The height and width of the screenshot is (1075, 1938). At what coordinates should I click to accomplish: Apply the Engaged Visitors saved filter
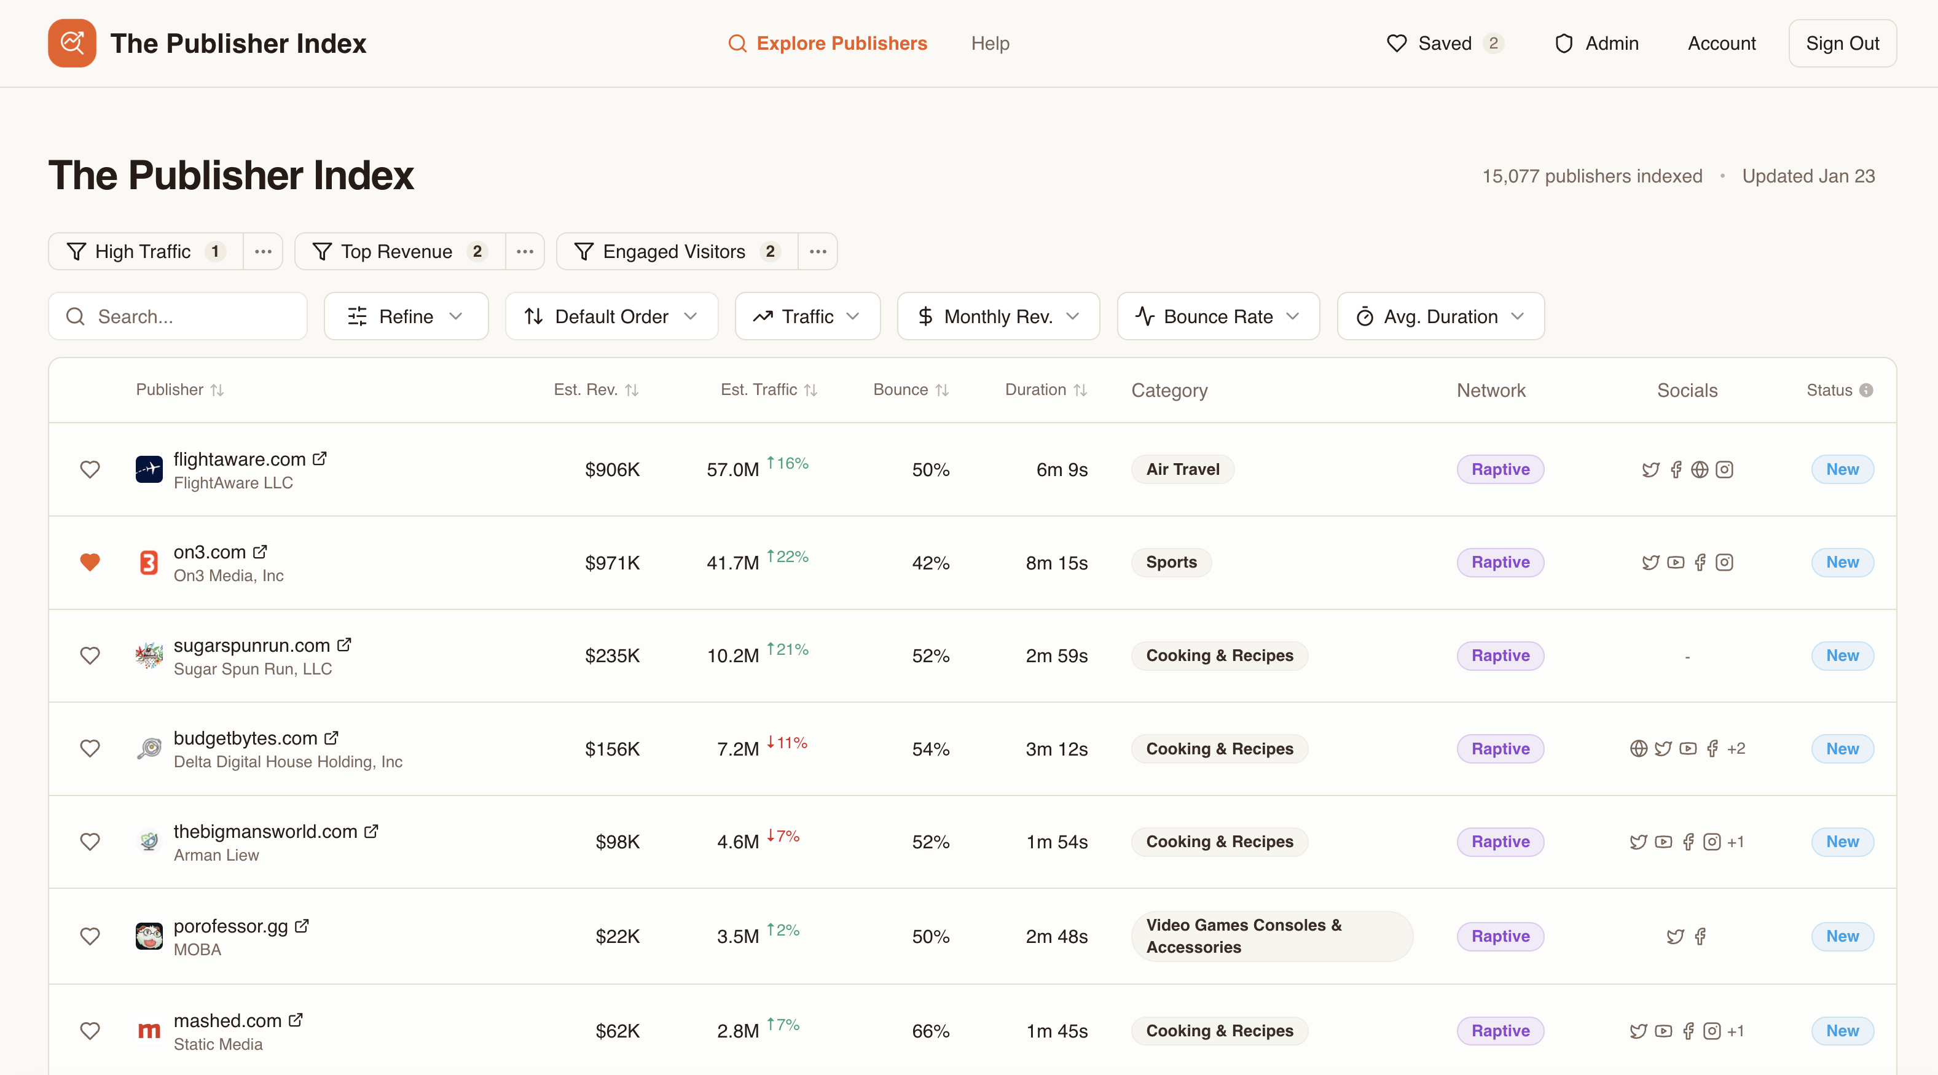tap(677, 251)
